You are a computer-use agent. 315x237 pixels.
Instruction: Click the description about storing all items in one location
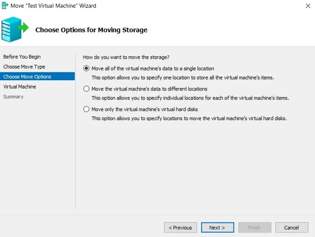[182, 77]
